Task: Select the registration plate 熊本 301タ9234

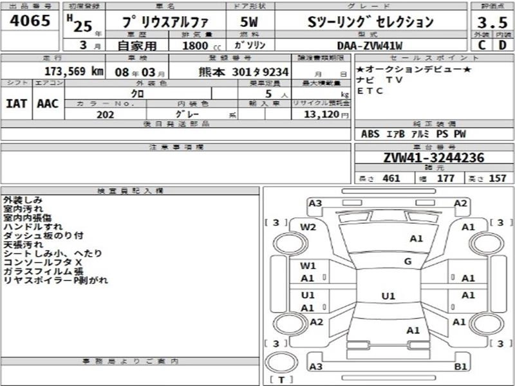Action: (x=243, y=72)
